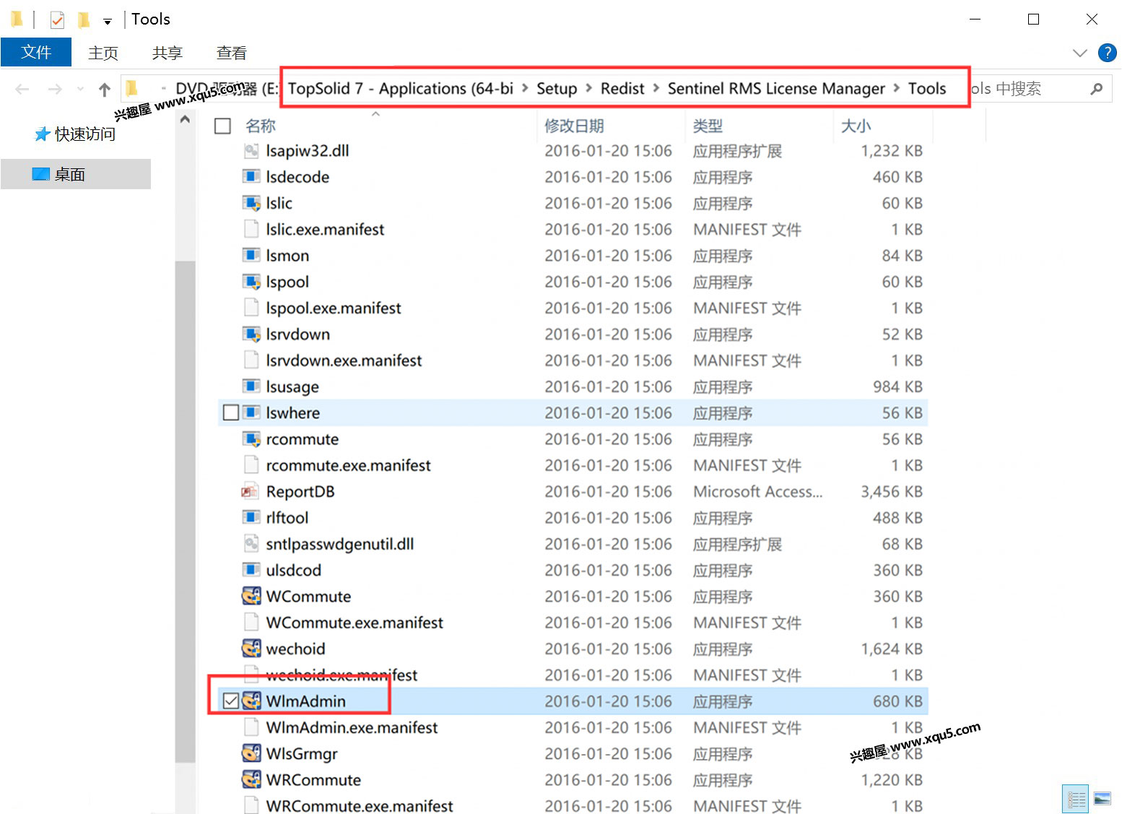1122x814 pixels.
Task: Click the WlsGrmgr application icon
Action: click(x=251, y=753)
